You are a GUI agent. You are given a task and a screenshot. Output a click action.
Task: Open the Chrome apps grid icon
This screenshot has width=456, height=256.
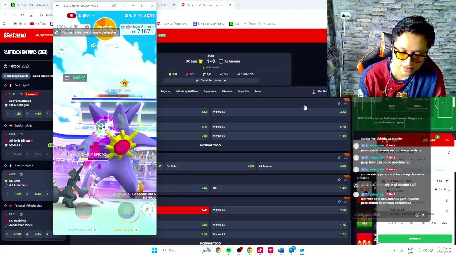click(x=5, y=23)
